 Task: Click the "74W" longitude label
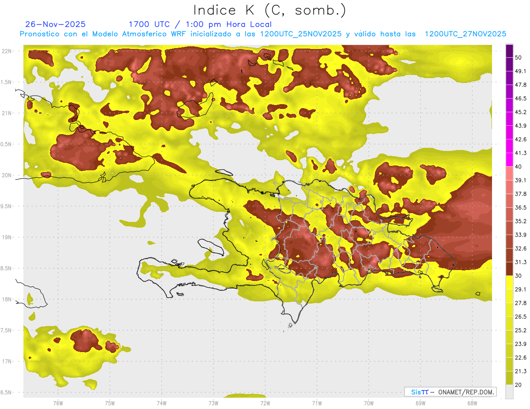(162, 403)
